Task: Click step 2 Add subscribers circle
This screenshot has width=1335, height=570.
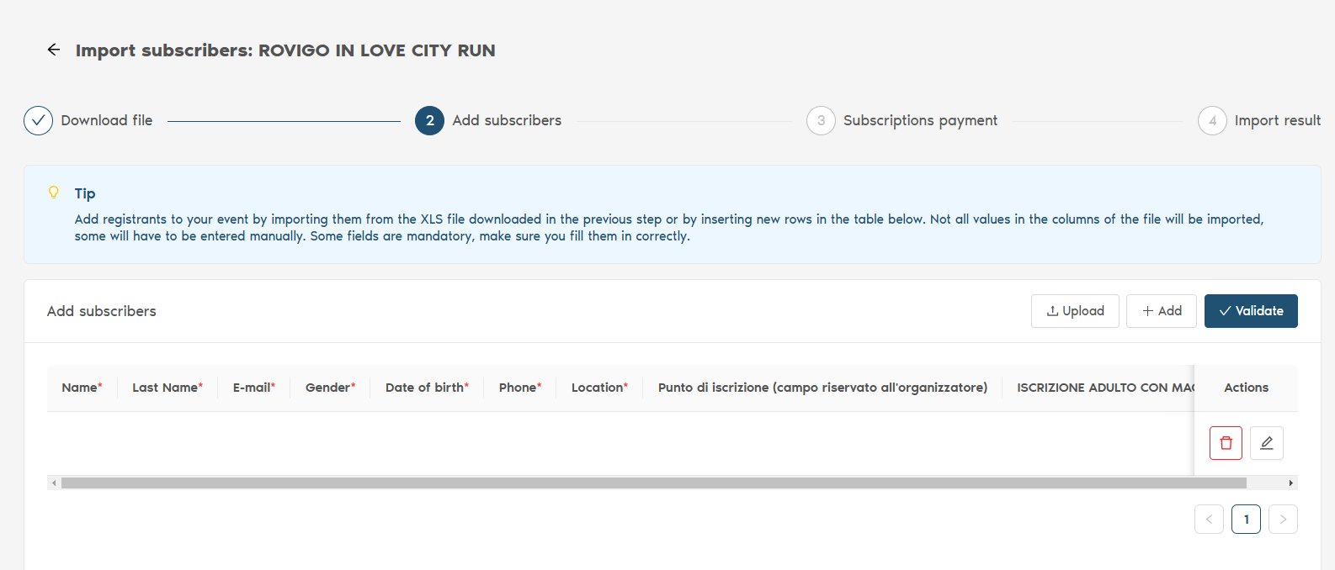Action: point(429,120)
